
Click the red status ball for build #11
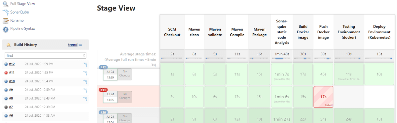point(6,73)
